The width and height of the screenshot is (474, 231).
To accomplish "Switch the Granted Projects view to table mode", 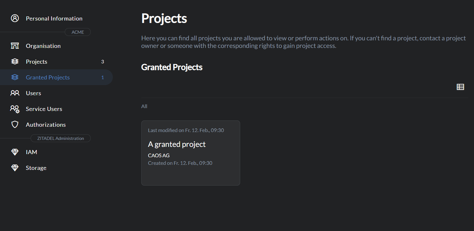I will click(460, 87).
